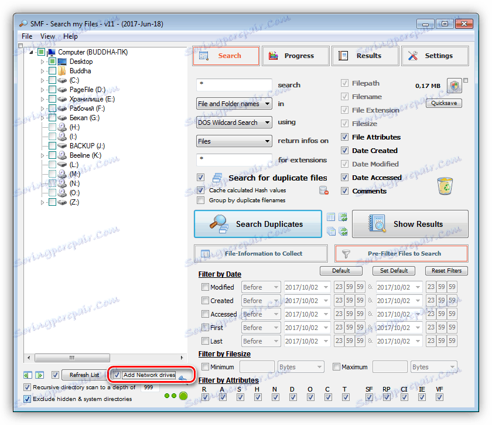Image resolution: width=492 pixels, height=425 pixels.
Task: Uncheck the Add Network drives checkbox
Action: [x=117, y=375]
